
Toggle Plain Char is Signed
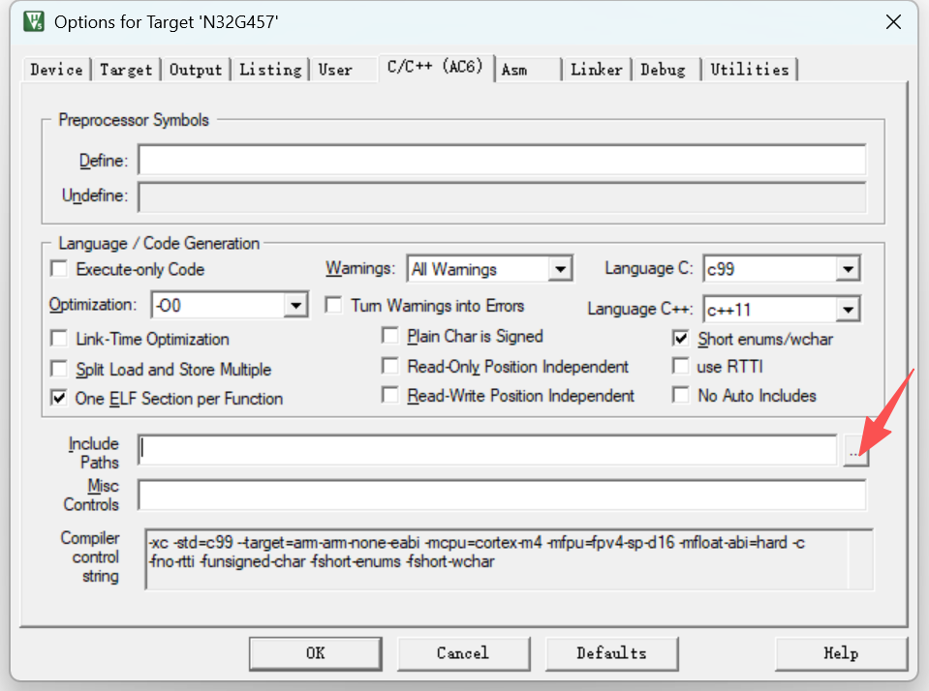point(390,336)
